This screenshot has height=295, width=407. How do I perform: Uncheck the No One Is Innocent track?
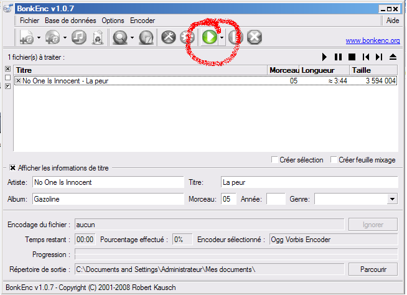(18, 81)
